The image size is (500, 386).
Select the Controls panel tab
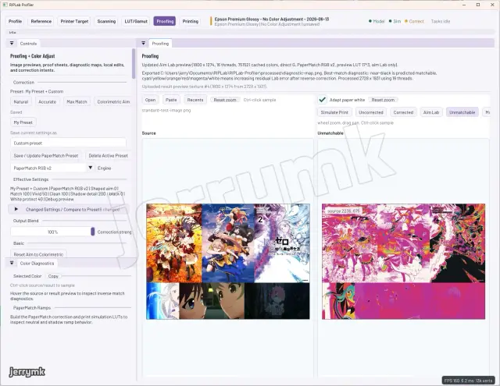(28, 44)
